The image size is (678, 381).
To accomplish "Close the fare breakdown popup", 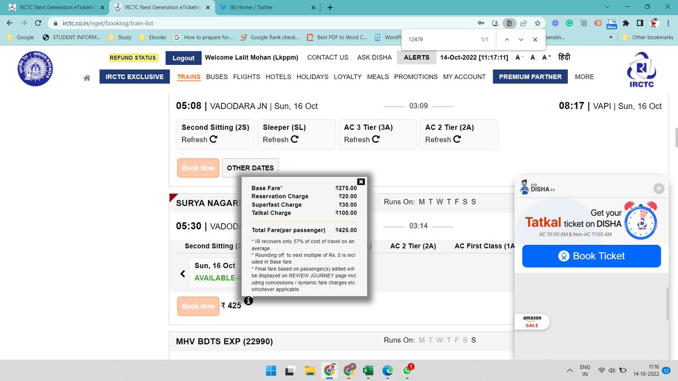I will [361, 181].
